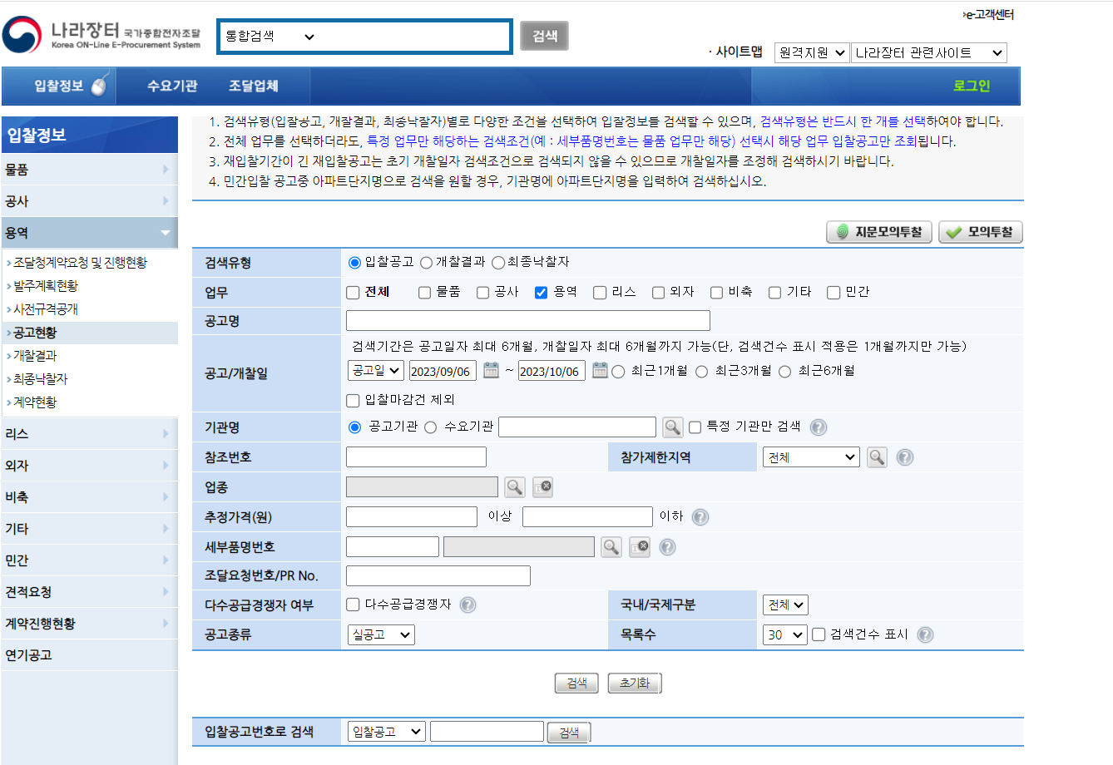Click inside the 공고명 input field
Viewport: 1113px width, 765px height.
[527, 320]
